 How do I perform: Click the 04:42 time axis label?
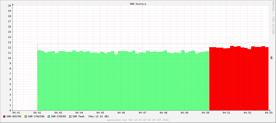pyautogui.click(x=37, y=113)
